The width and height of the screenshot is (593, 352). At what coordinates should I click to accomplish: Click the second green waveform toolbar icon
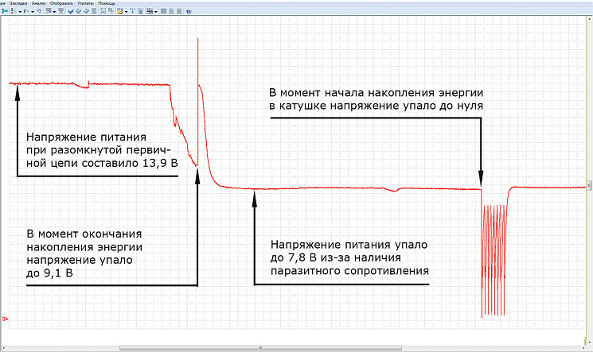pos(26,11)
